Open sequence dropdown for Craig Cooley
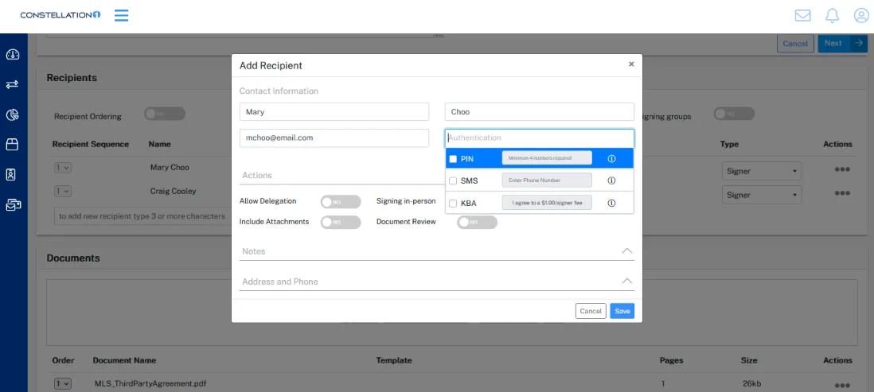 [62, 191]
